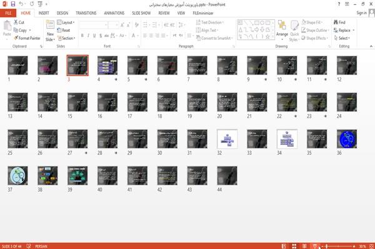Click the Undo arrow icon
This screenshot has height=249, width=375.
21,4
